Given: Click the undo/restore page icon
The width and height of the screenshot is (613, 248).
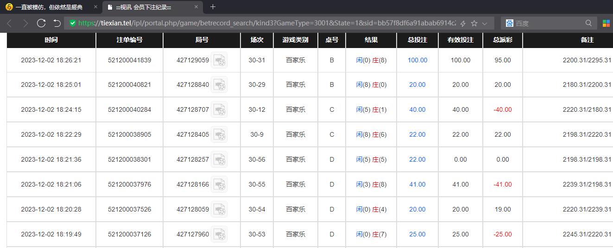Looking at the screenshot, I should [x=57, y=23].
